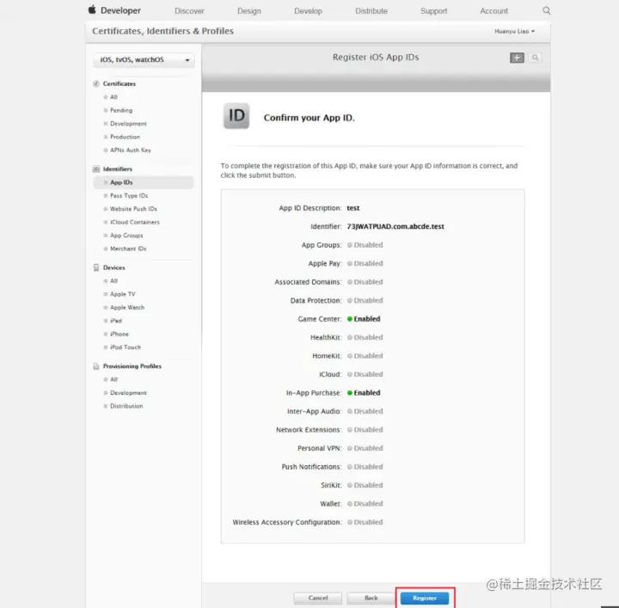Open the Distribute menu
The width and height of the screenshot is (619, 608).
(x=371, y=11)
